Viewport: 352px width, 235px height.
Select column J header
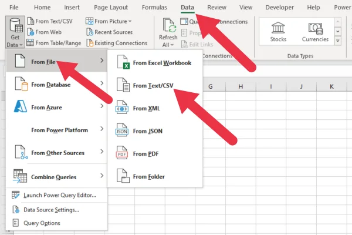coord(302,86)
